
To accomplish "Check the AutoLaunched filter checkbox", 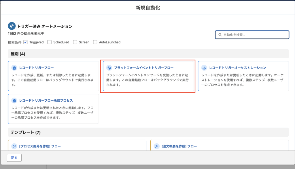I will (95, 42).
